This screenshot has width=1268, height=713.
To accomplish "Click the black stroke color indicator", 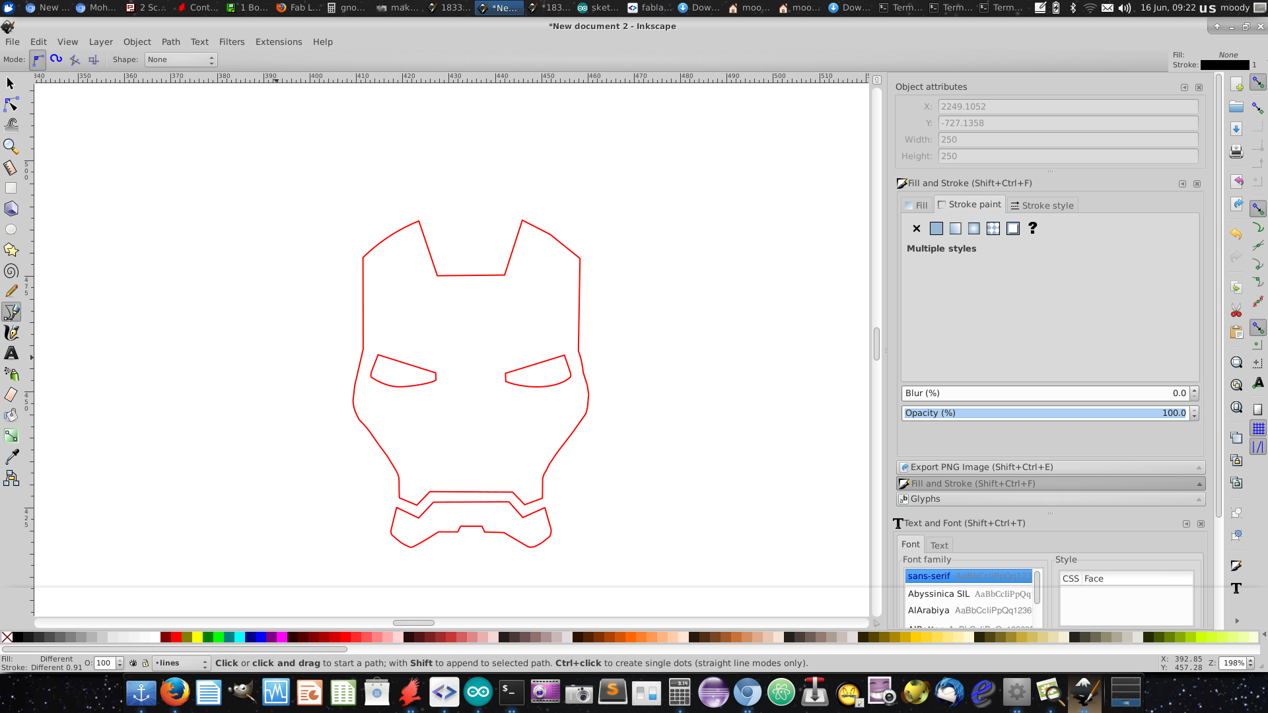I will pos(1224,65).
